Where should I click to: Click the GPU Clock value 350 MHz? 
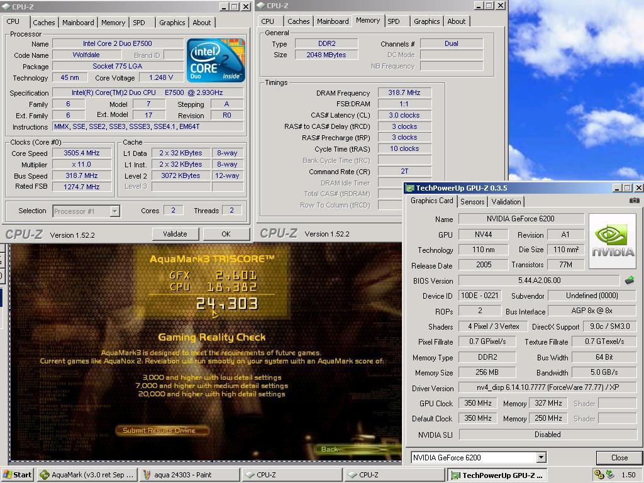pyautogui.click(x=478, y=403)
